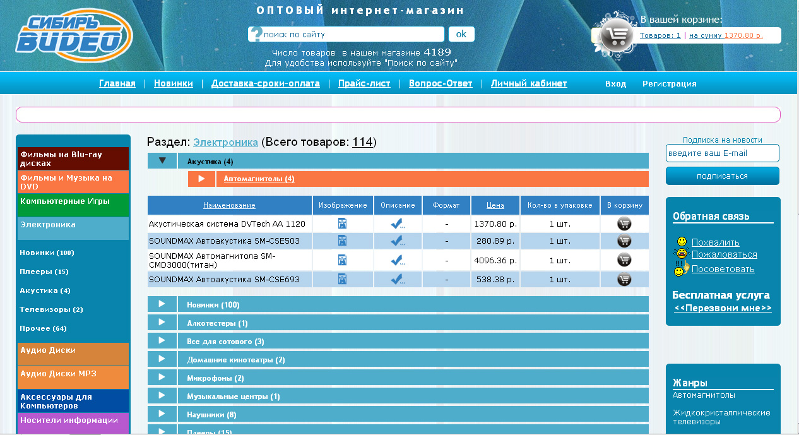799x435 pixels.
Task: Select Компьютерные Игры category
Action: [x=73, y=205]
